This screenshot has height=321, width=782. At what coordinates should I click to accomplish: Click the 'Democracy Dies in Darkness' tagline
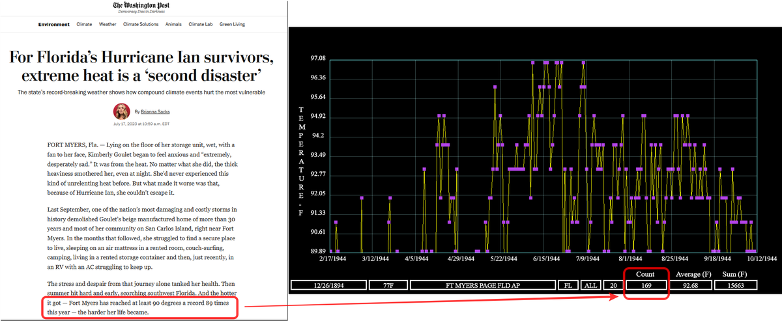coord(141,13)
